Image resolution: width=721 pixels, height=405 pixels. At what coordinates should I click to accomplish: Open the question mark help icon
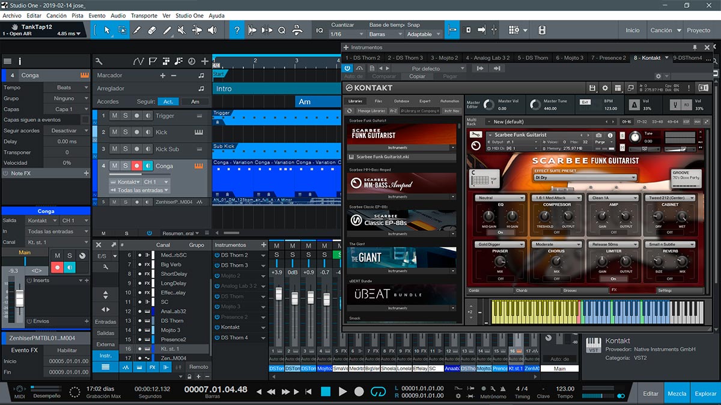click(x=237, y=30)
